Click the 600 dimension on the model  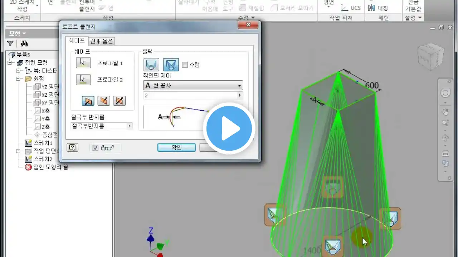pos(372,86)
